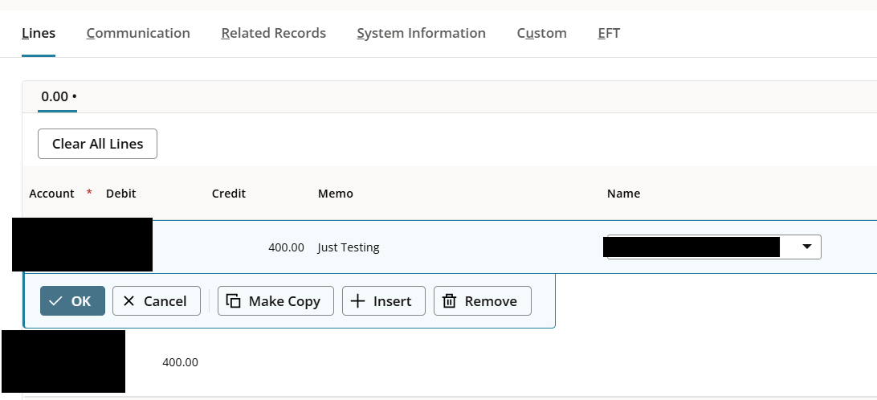Confirm the line with the checkmark OK button
This screenshot has height=400, width=877.
[x=72, y=301]
